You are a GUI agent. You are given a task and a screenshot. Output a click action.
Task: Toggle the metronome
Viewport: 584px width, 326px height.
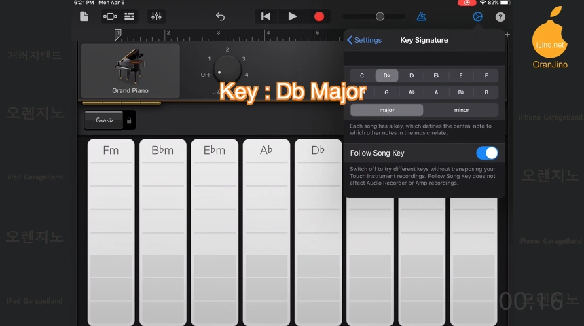421,16
